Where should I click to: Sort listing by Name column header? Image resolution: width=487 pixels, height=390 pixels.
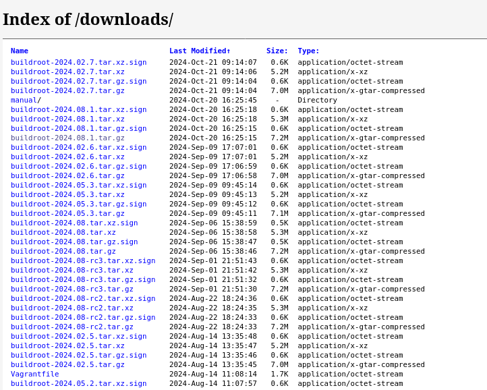point(20,51)
